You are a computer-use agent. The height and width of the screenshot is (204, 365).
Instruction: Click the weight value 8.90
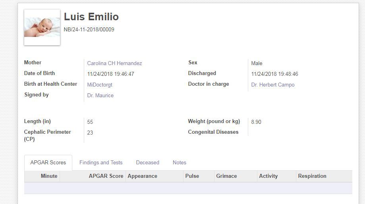(x=256, y=122)
